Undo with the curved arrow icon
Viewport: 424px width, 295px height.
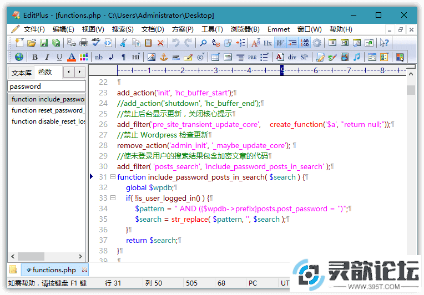176,43
